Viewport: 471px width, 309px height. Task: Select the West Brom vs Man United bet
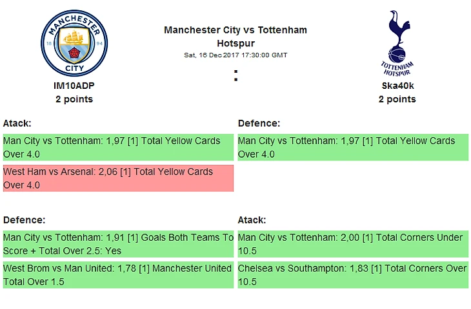pyautogui.click(x=117, y=275)
